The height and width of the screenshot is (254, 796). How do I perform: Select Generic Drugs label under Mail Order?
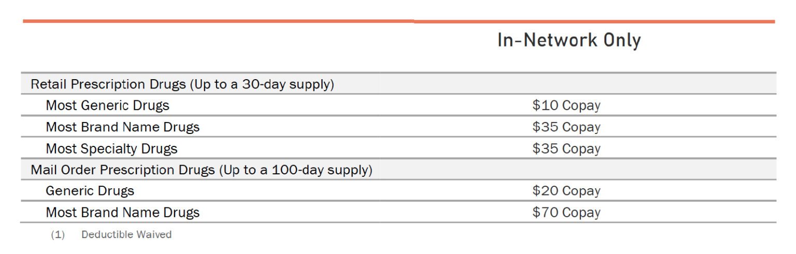pyautogui.click(x=90, y=191)
